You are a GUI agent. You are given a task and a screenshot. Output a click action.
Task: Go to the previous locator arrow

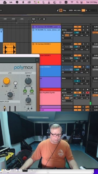32,22
